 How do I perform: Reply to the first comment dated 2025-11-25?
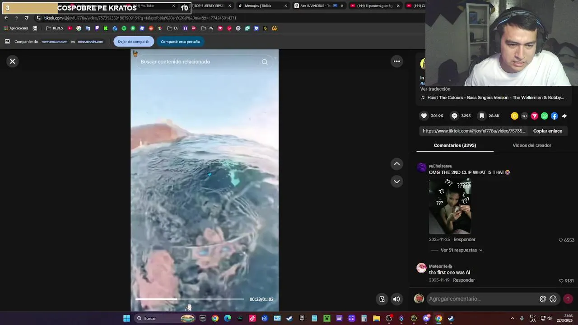pos(464,240)
